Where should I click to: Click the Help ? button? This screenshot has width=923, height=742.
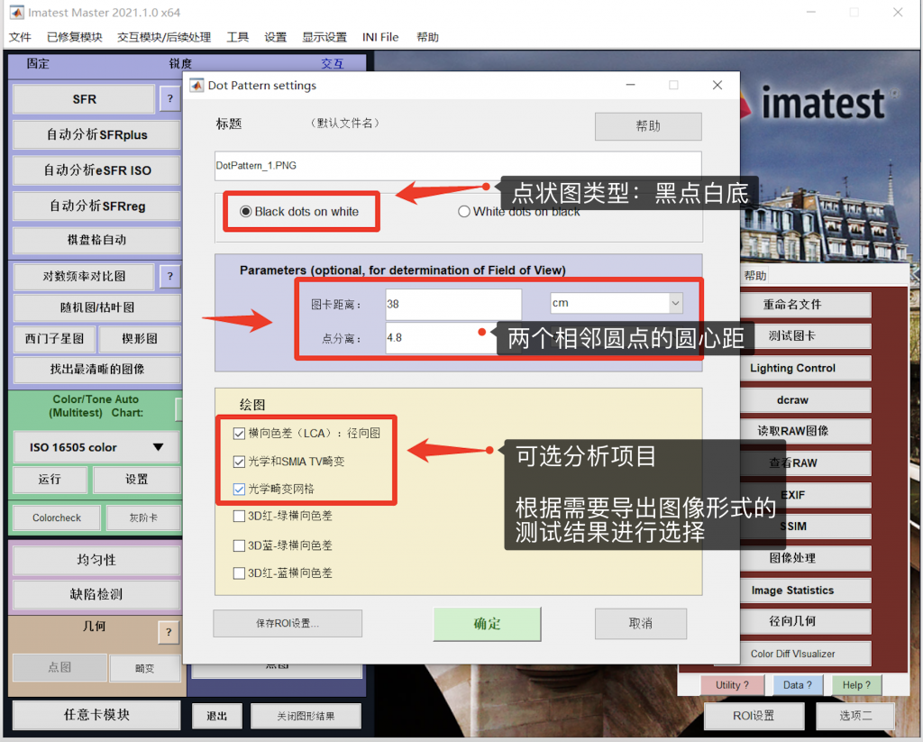click(856, 685)
